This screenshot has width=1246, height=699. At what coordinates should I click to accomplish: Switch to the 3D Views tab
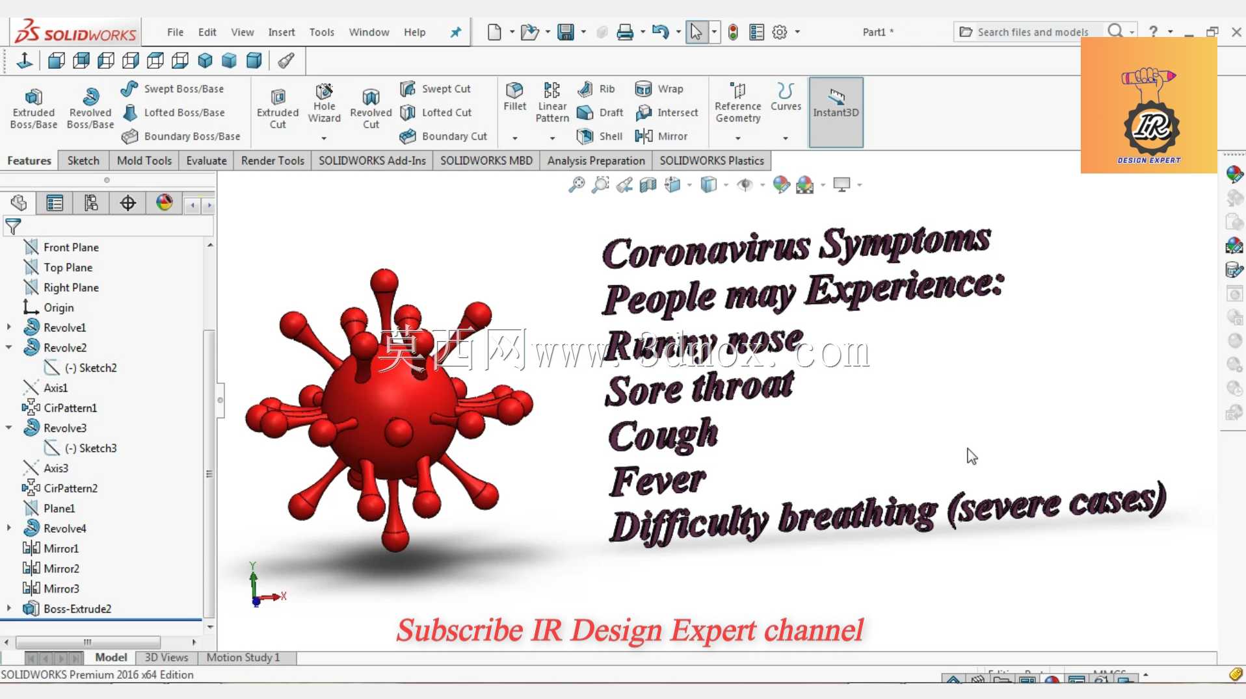tap(166, 657)
